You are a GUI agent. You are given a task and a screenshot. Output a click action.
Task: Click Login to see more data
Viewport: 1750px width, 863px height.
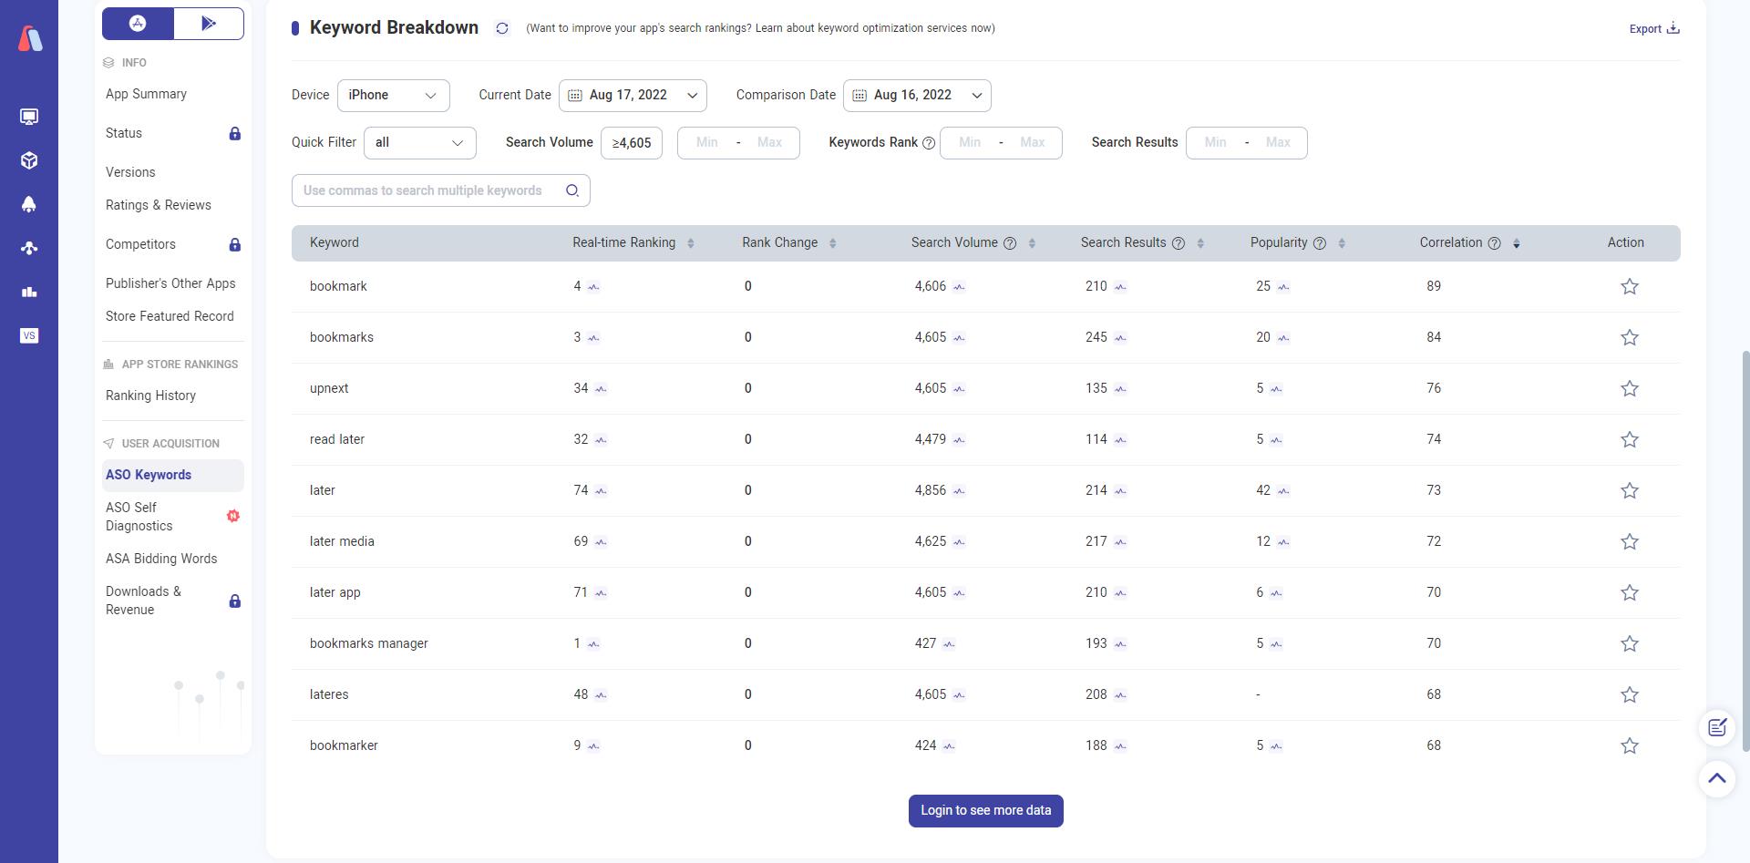click(985, 811)
